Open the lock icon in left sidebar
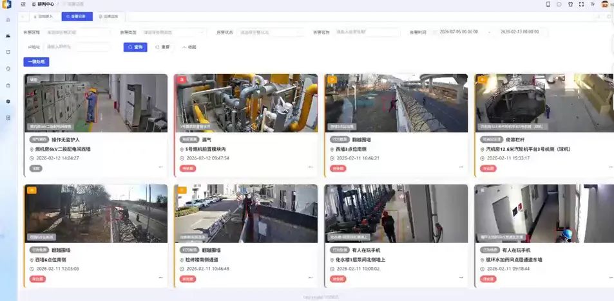This screenshot has height=301, width=614. point(8,85)
